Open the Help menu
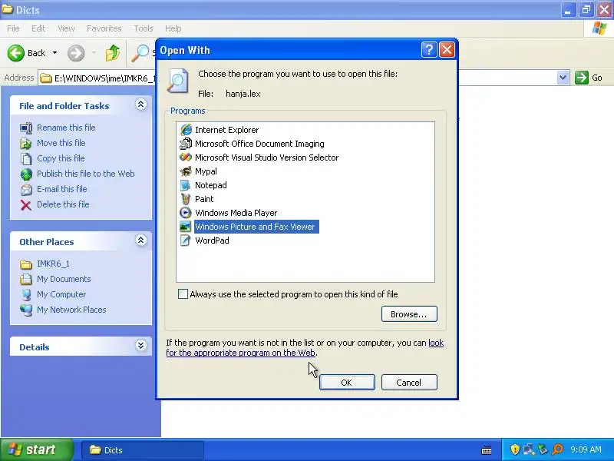This screenshot has height=461, width=614. coord(173,28)
